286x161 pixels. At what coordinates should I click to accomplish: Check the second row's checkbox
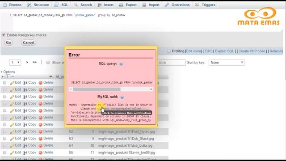pyautogui.click(x=4, y=89)
